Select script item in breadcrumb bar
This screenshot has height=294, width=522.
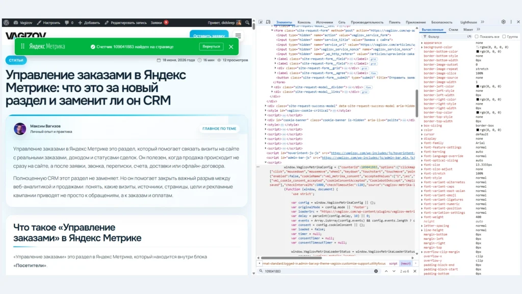coord(393,264)
